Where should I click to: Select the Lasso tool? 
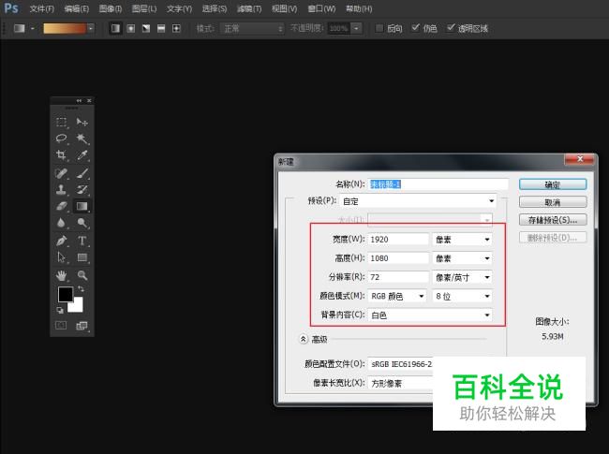point(62,139)
